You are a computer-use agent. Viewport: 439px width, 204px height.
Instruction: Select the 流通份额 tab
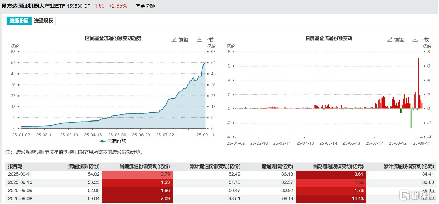pos(20,21)
